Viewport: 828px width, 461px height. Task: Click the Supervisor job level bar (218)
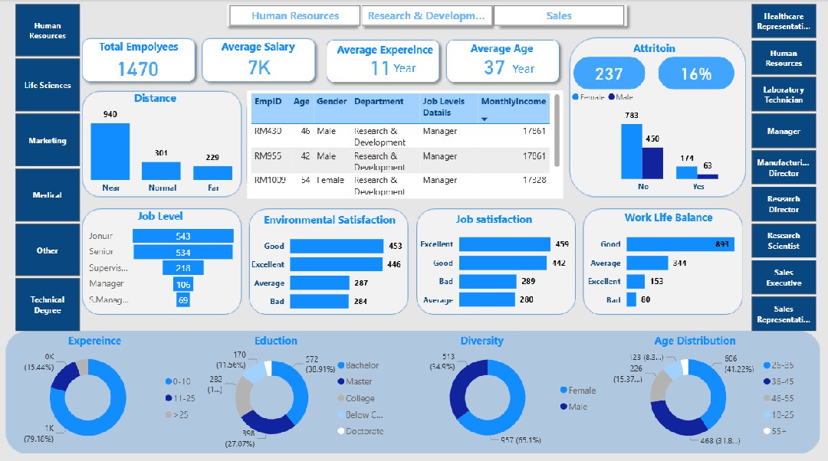click(x=182, y=268)
